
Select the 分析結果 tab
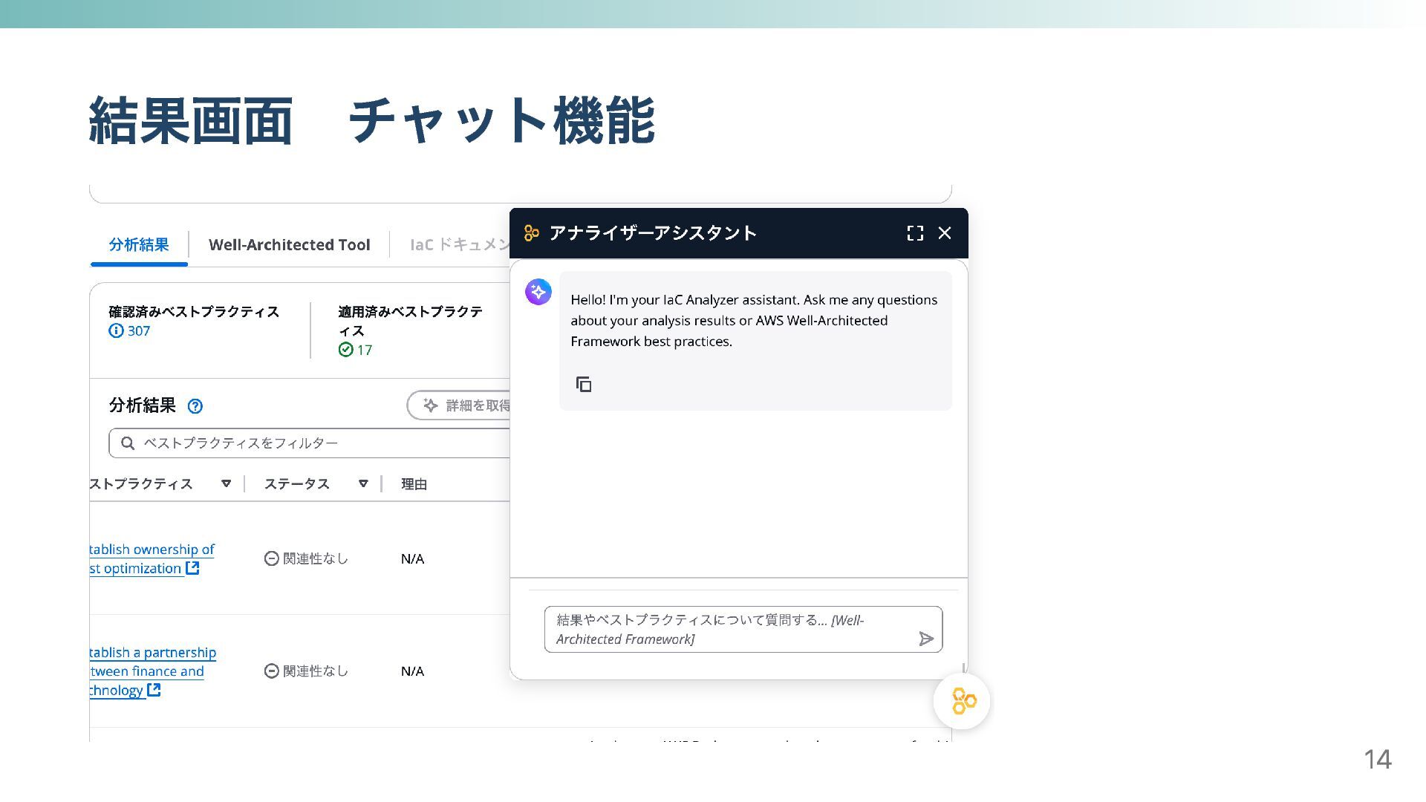coord(139,245)
